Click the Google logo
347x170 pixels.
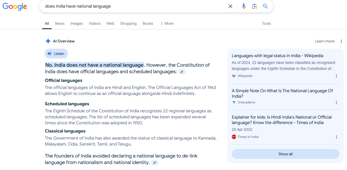(15, 7)
